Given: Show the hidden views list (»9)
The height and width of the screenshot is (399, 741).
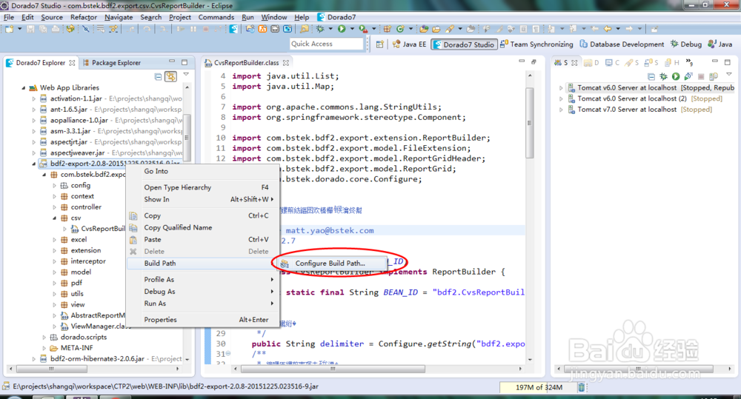Looking at the screenshot, I should point(689,62).
